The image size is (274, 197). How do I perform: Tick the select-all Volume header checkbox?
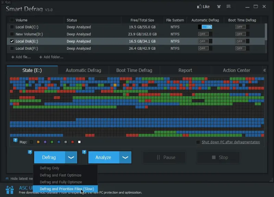(12, 20)
